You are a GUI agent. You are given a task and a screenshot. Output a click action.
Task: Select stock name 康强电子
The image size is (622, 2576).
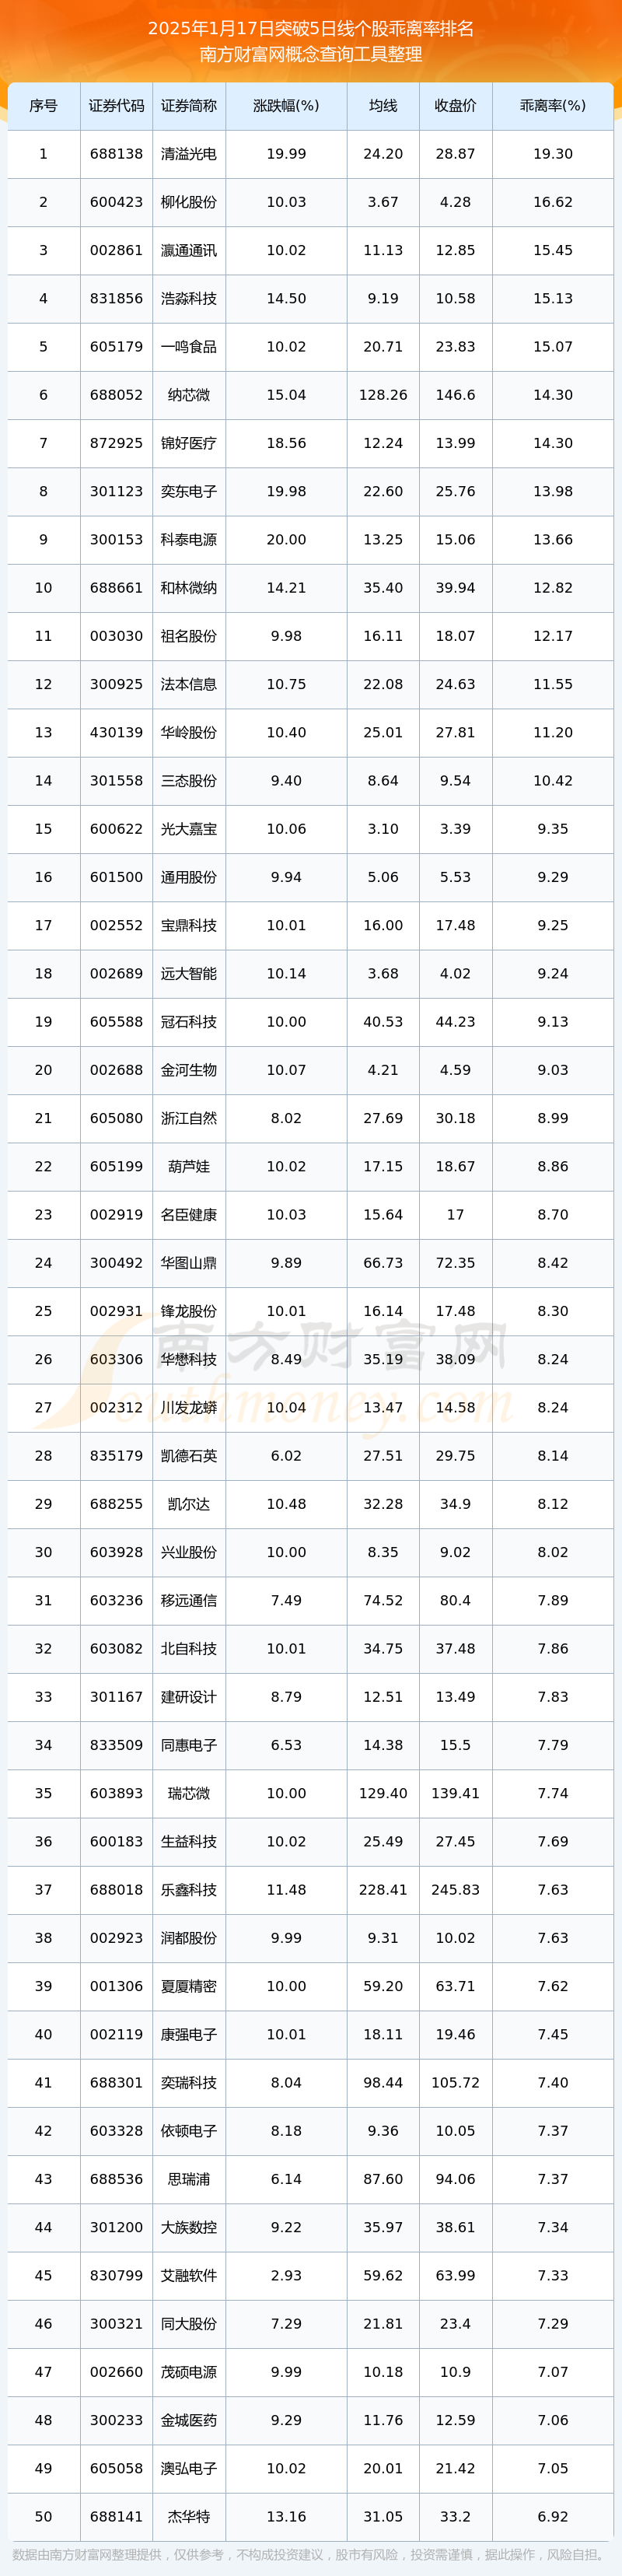pos(189,2034)
